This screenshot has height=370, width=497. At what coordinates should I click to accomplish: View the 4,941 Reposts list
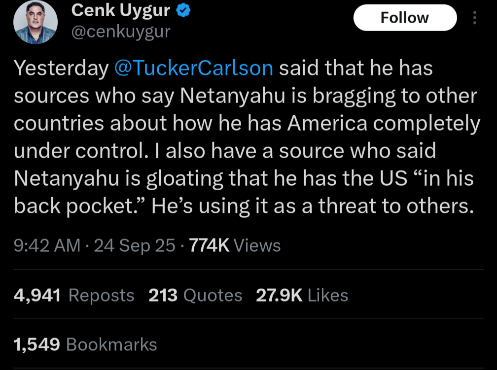74,295
